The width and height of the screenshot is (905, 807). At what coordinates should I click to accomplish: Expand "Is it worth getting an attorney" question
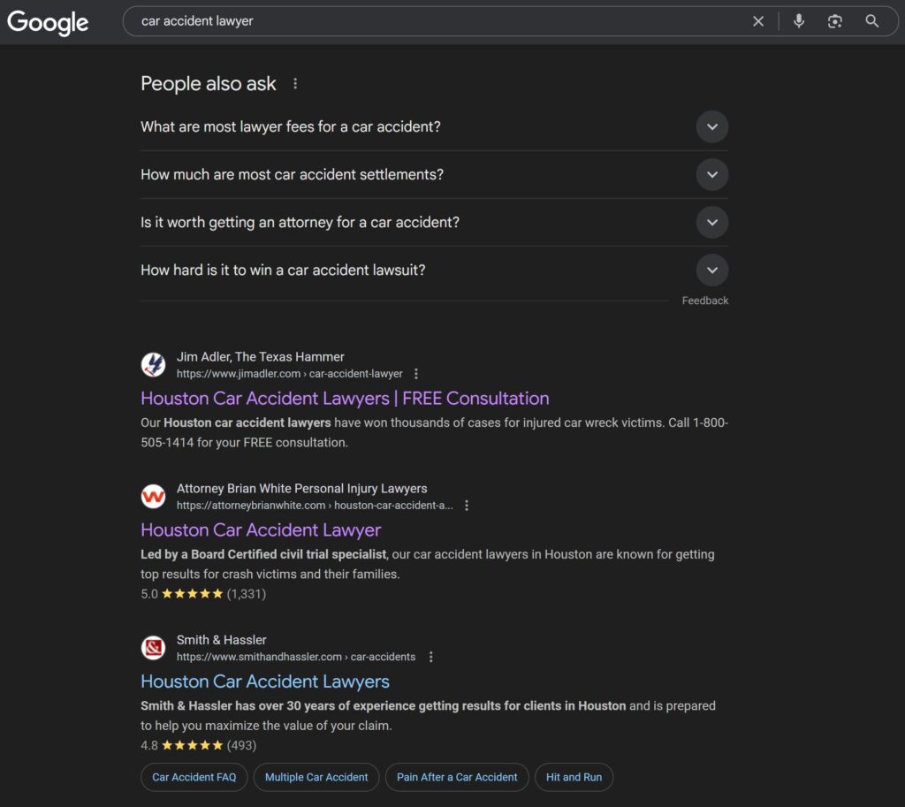click(x=434, y=222)
